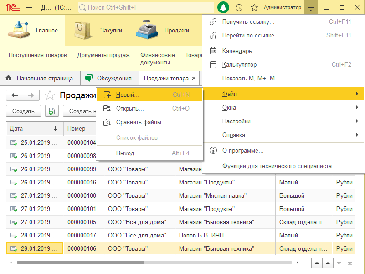365x274 pixels.
Task: Open Календарь from the menu
Action: [283, 51]
